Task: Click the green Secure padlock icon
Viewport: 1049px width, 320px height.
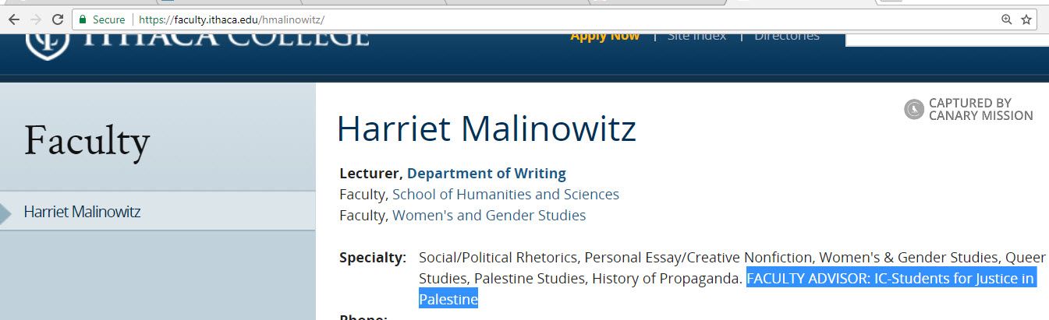Action: [x=83, y=19]
